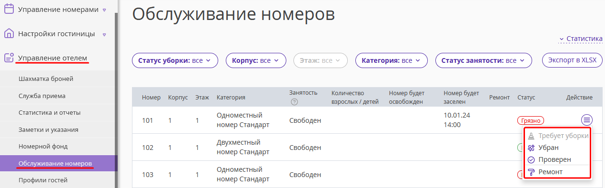Open the Статус занятости filter dropdown
The width and height of the screenshot is (605, 188).
pyautogui.click(x=484, y=60)
